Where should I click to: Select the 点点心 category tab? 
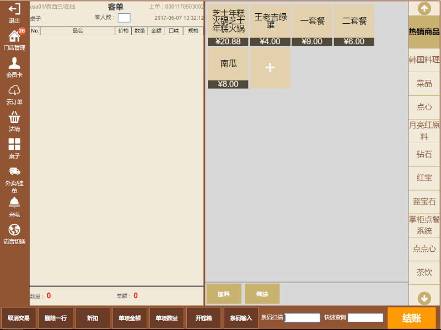point(424,249)
